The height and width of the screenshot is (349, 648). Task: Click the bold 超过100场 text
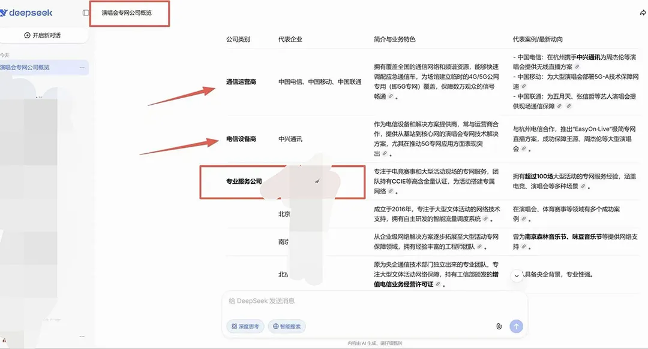[539, 176]
